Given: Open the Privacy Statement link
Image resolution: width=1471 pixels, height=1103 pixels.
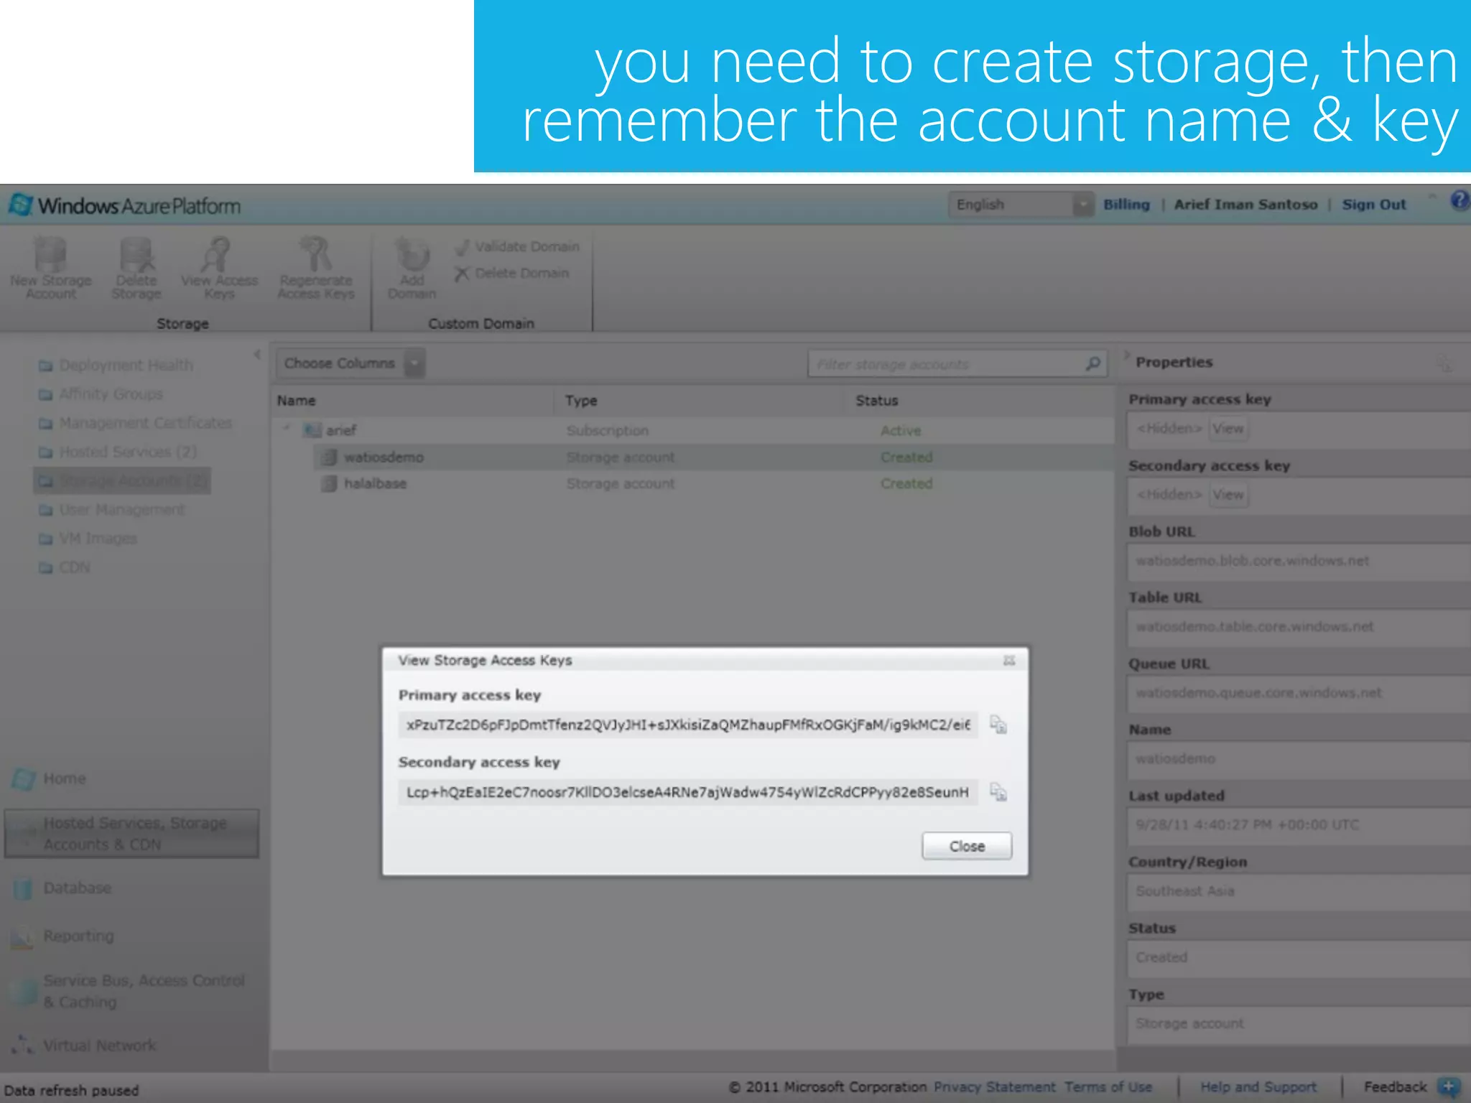Looking at the screenshot, I should [x=994, y=1087].
